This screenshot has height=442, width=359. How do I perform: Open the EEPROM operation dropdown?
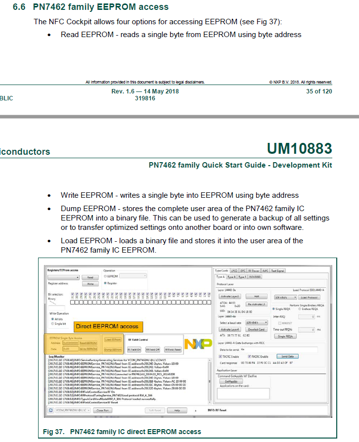133,276
